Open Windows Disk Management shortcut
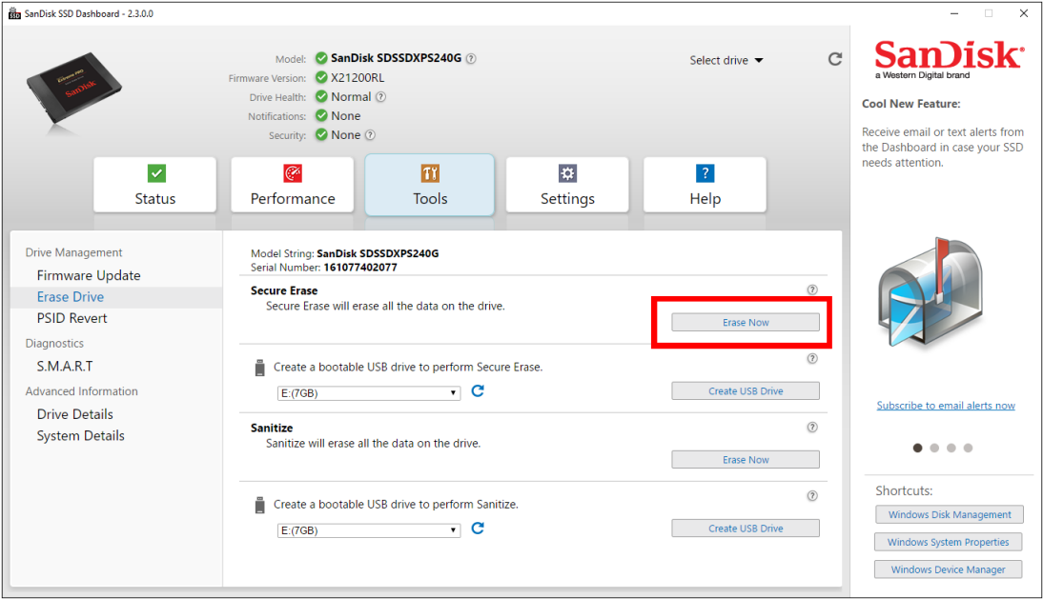The width and height of the screenshot is (1043, 599). (x=950, y=514)
